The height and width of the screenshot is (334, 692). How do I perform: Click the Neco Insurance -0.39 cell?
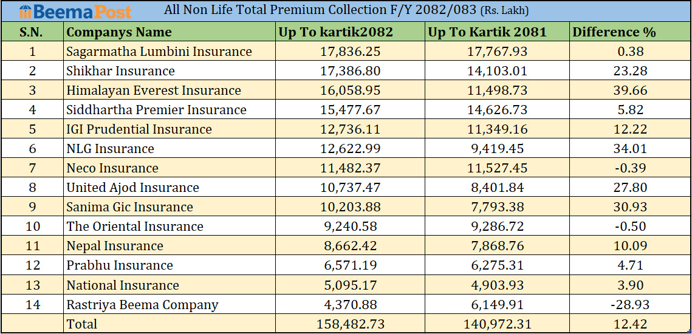pos(631,168)
